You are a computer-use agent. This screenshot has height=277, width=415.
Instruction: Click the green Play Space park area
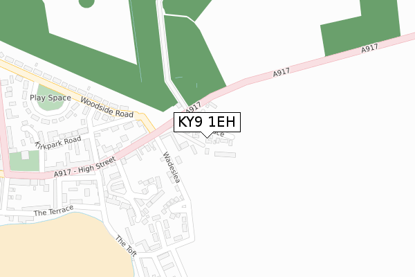click(x=50, y=98)
